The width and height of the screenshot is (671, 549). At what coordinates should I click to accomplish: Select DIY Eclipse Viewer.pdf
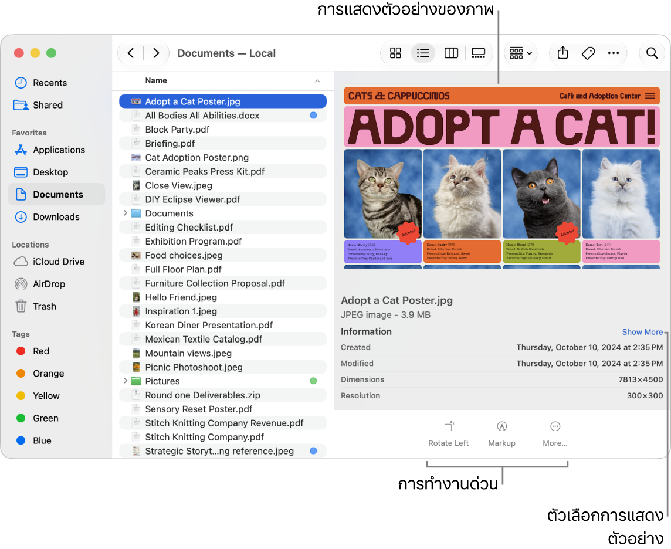click(x=222, y=199)
